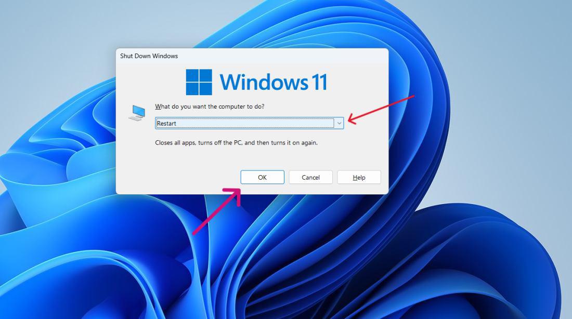Click the top-left pane of Windows logo
This screenshot has height=319, width=572.
click(x=192, y=76)
